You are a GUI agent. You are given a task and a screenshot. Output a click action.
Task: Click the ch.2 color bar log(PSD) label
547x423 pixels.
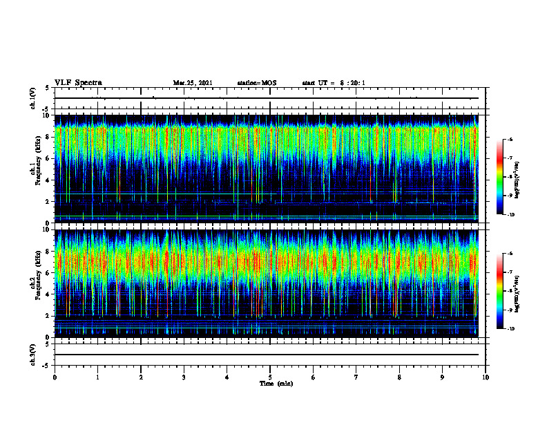tap(517, 294)
